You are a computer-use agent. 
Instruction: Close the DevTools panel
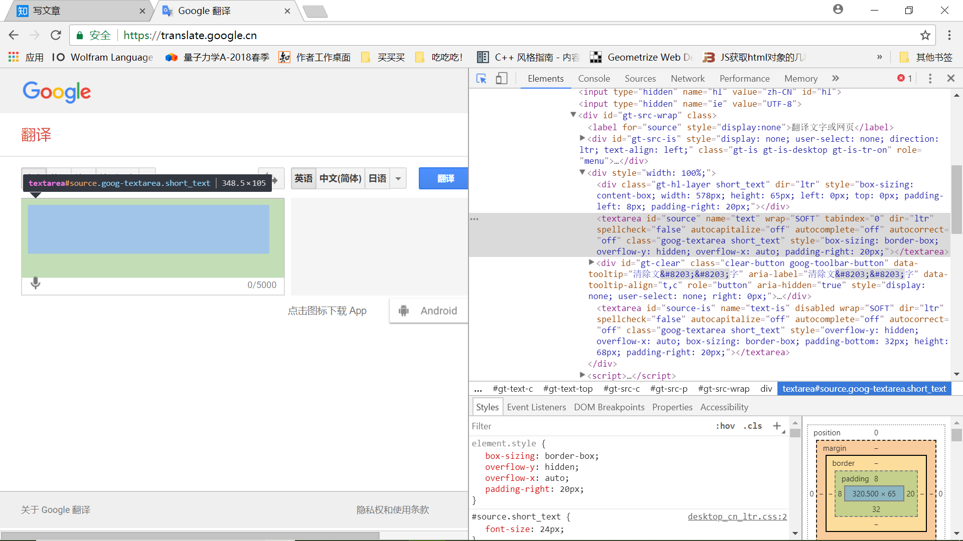pos(951,78)
